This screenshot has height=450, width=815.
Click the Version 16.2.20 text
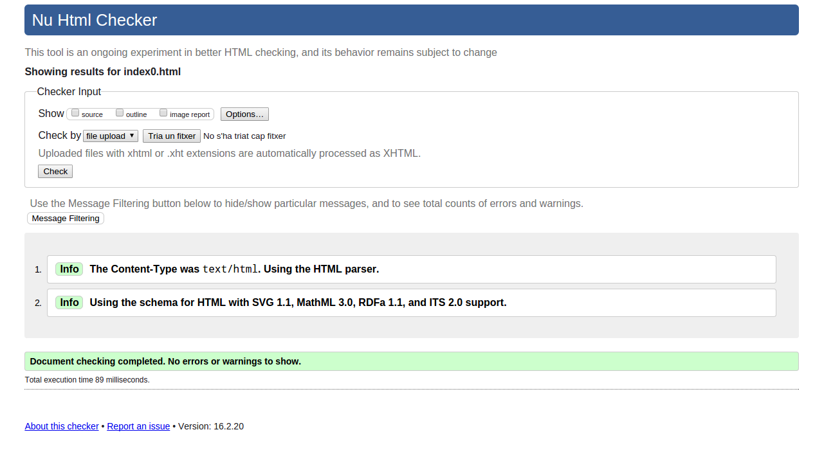tap(211, 426)
